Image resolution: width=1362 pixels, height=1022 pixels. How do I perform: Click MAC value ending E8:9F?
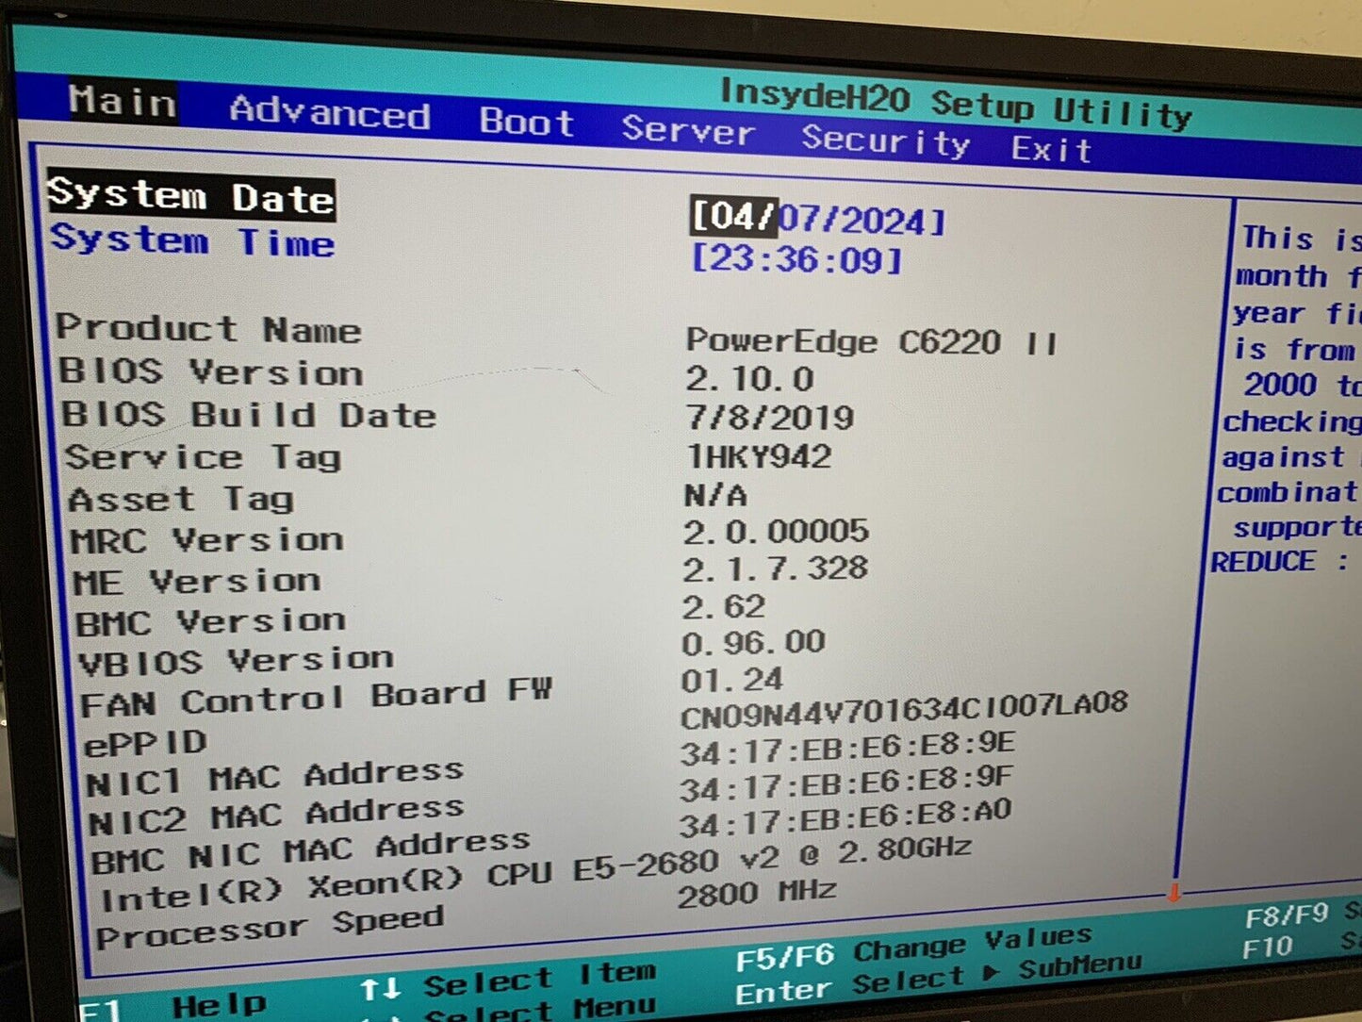(846, 784)
